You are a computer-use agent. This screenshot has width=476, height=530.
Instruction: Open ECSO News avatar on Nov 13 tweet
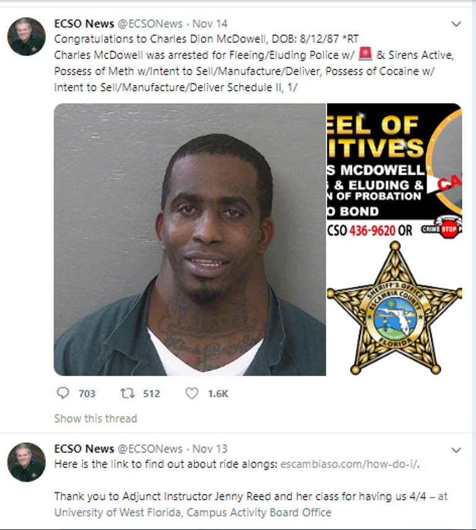26,462
